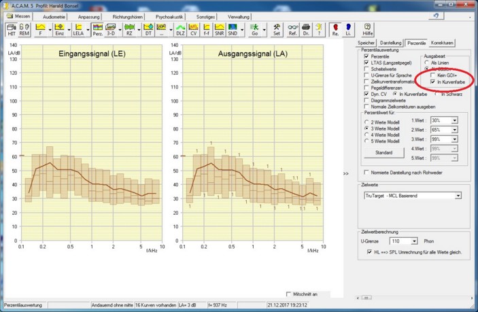The image size is (478, 312).
Task: Expand the dropdown arrow beside the Go tool
Action: coord(264,30)
